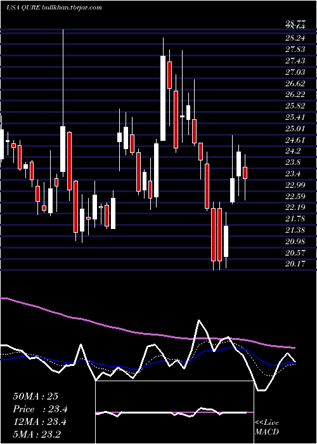Select the 24.2 price axis label
317x444 pixels.
click(293, 151)
